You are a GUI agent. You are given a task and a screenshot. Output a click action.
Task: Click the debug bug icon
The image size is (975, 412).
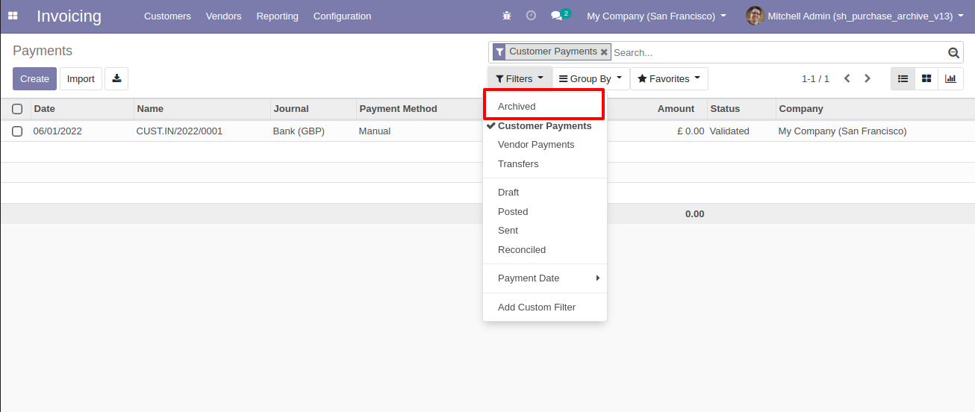(507, 16)
